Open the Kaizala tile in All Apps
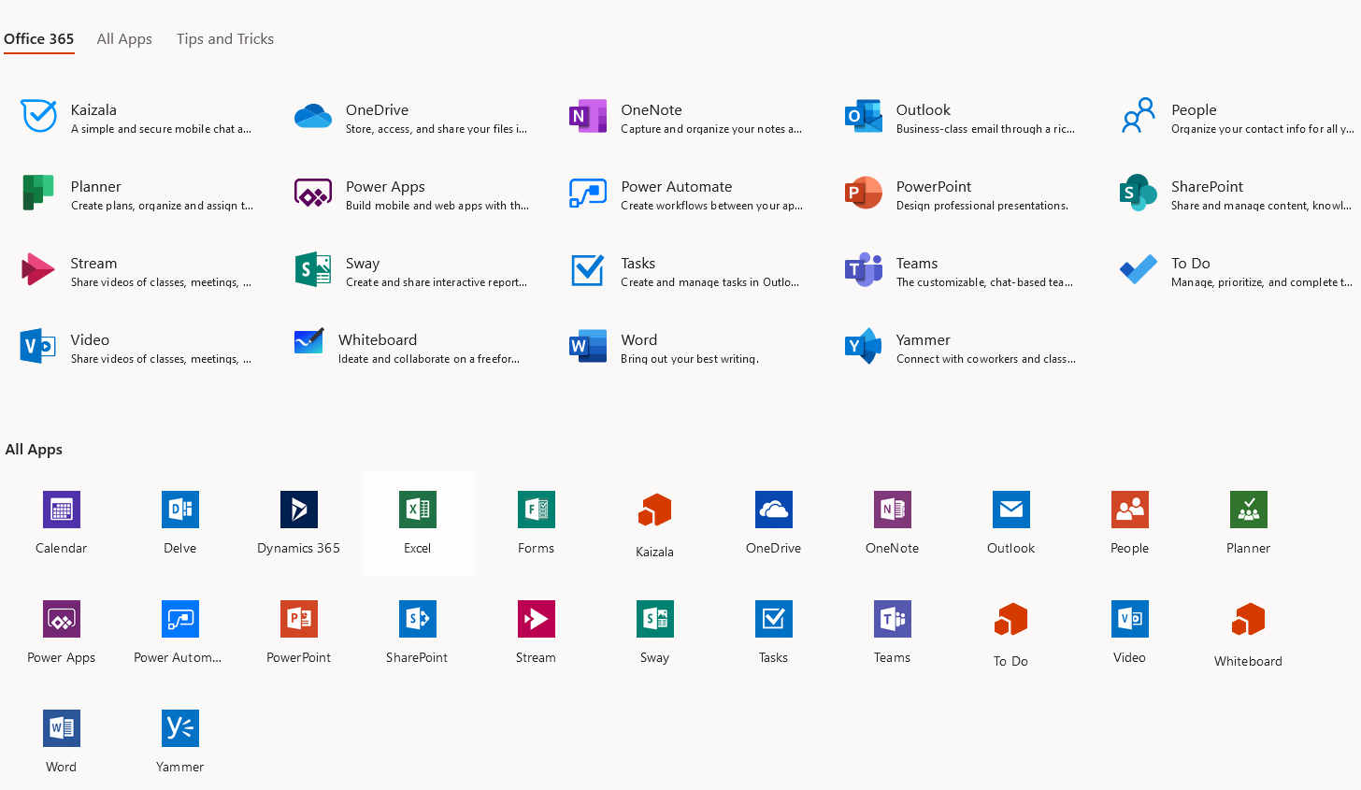Screen dimensions: 1361x790 [x=655, y=524]
